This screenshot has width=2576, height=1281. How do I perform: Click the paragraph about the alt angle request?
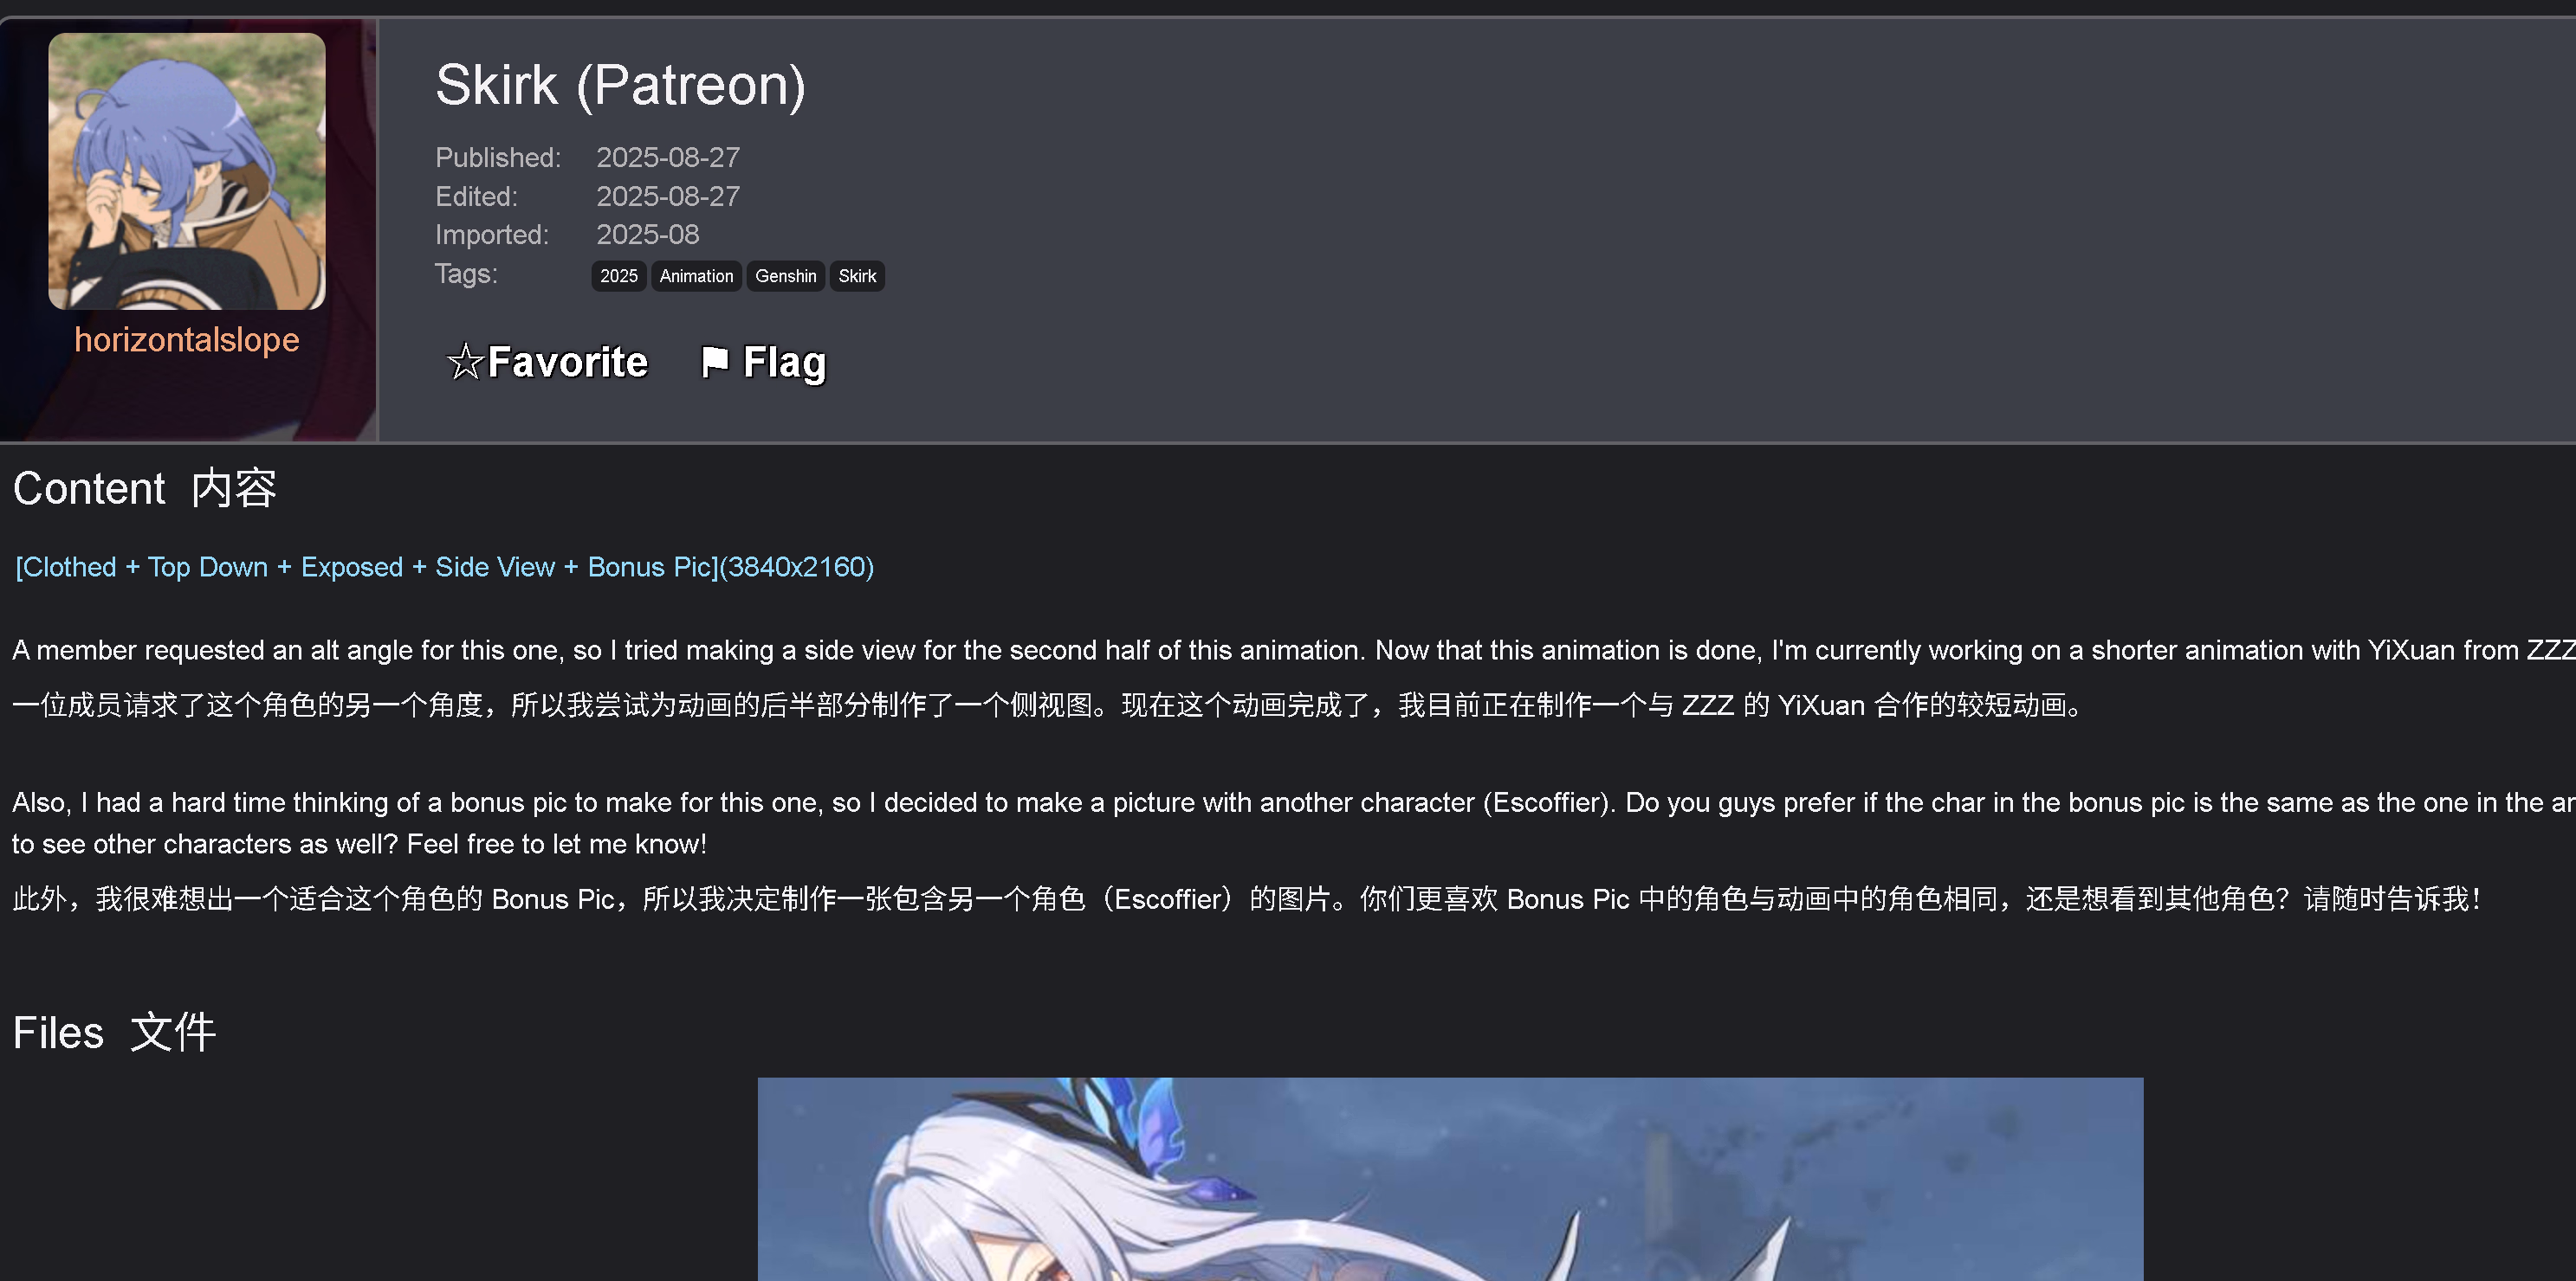point(1293,651)
